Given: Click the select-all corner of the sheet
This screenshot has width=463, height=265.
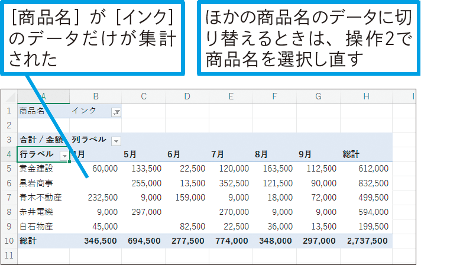Looking at the screenshot, I should point(9,96).
